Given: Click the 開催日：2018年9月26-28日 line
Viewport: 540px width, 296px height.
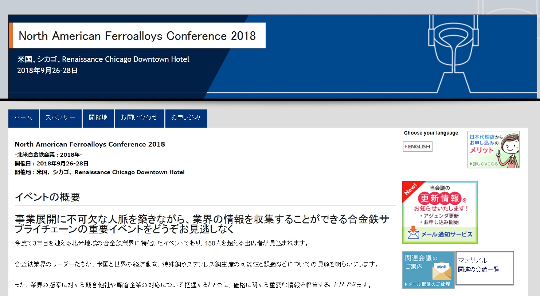Looking at the screenshot, I should pyautogui.click(x=51, y=163).
